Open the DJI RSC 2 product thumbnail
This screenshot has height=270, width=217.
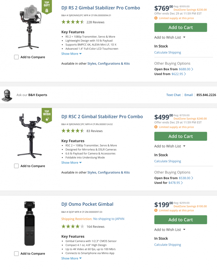pyautogui.click(x=29, y=135)
